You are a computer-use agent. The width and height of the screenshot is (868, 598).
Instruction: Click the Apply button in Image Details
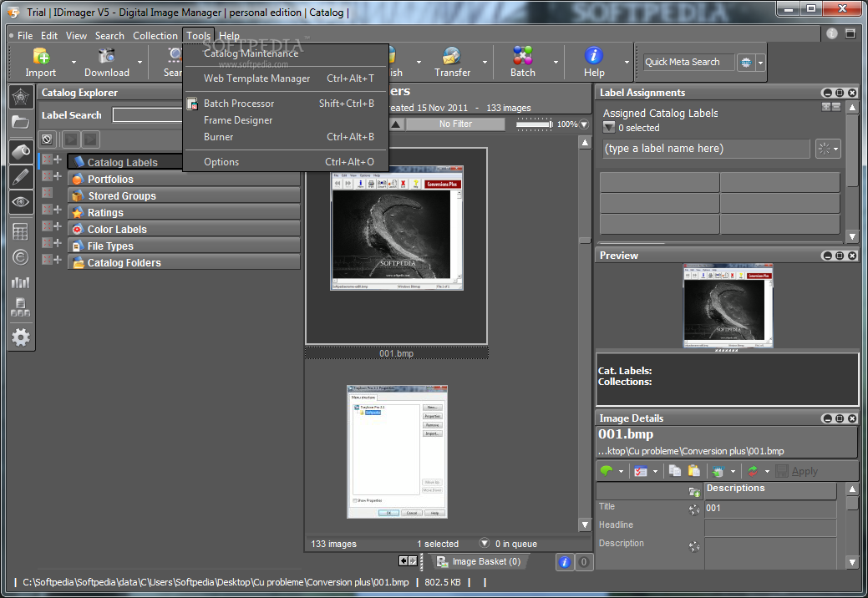click(x=797, y=471)
